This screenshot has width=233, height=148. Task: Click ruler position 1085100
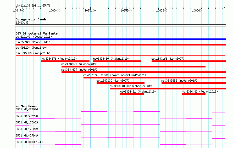pos(90,10)
